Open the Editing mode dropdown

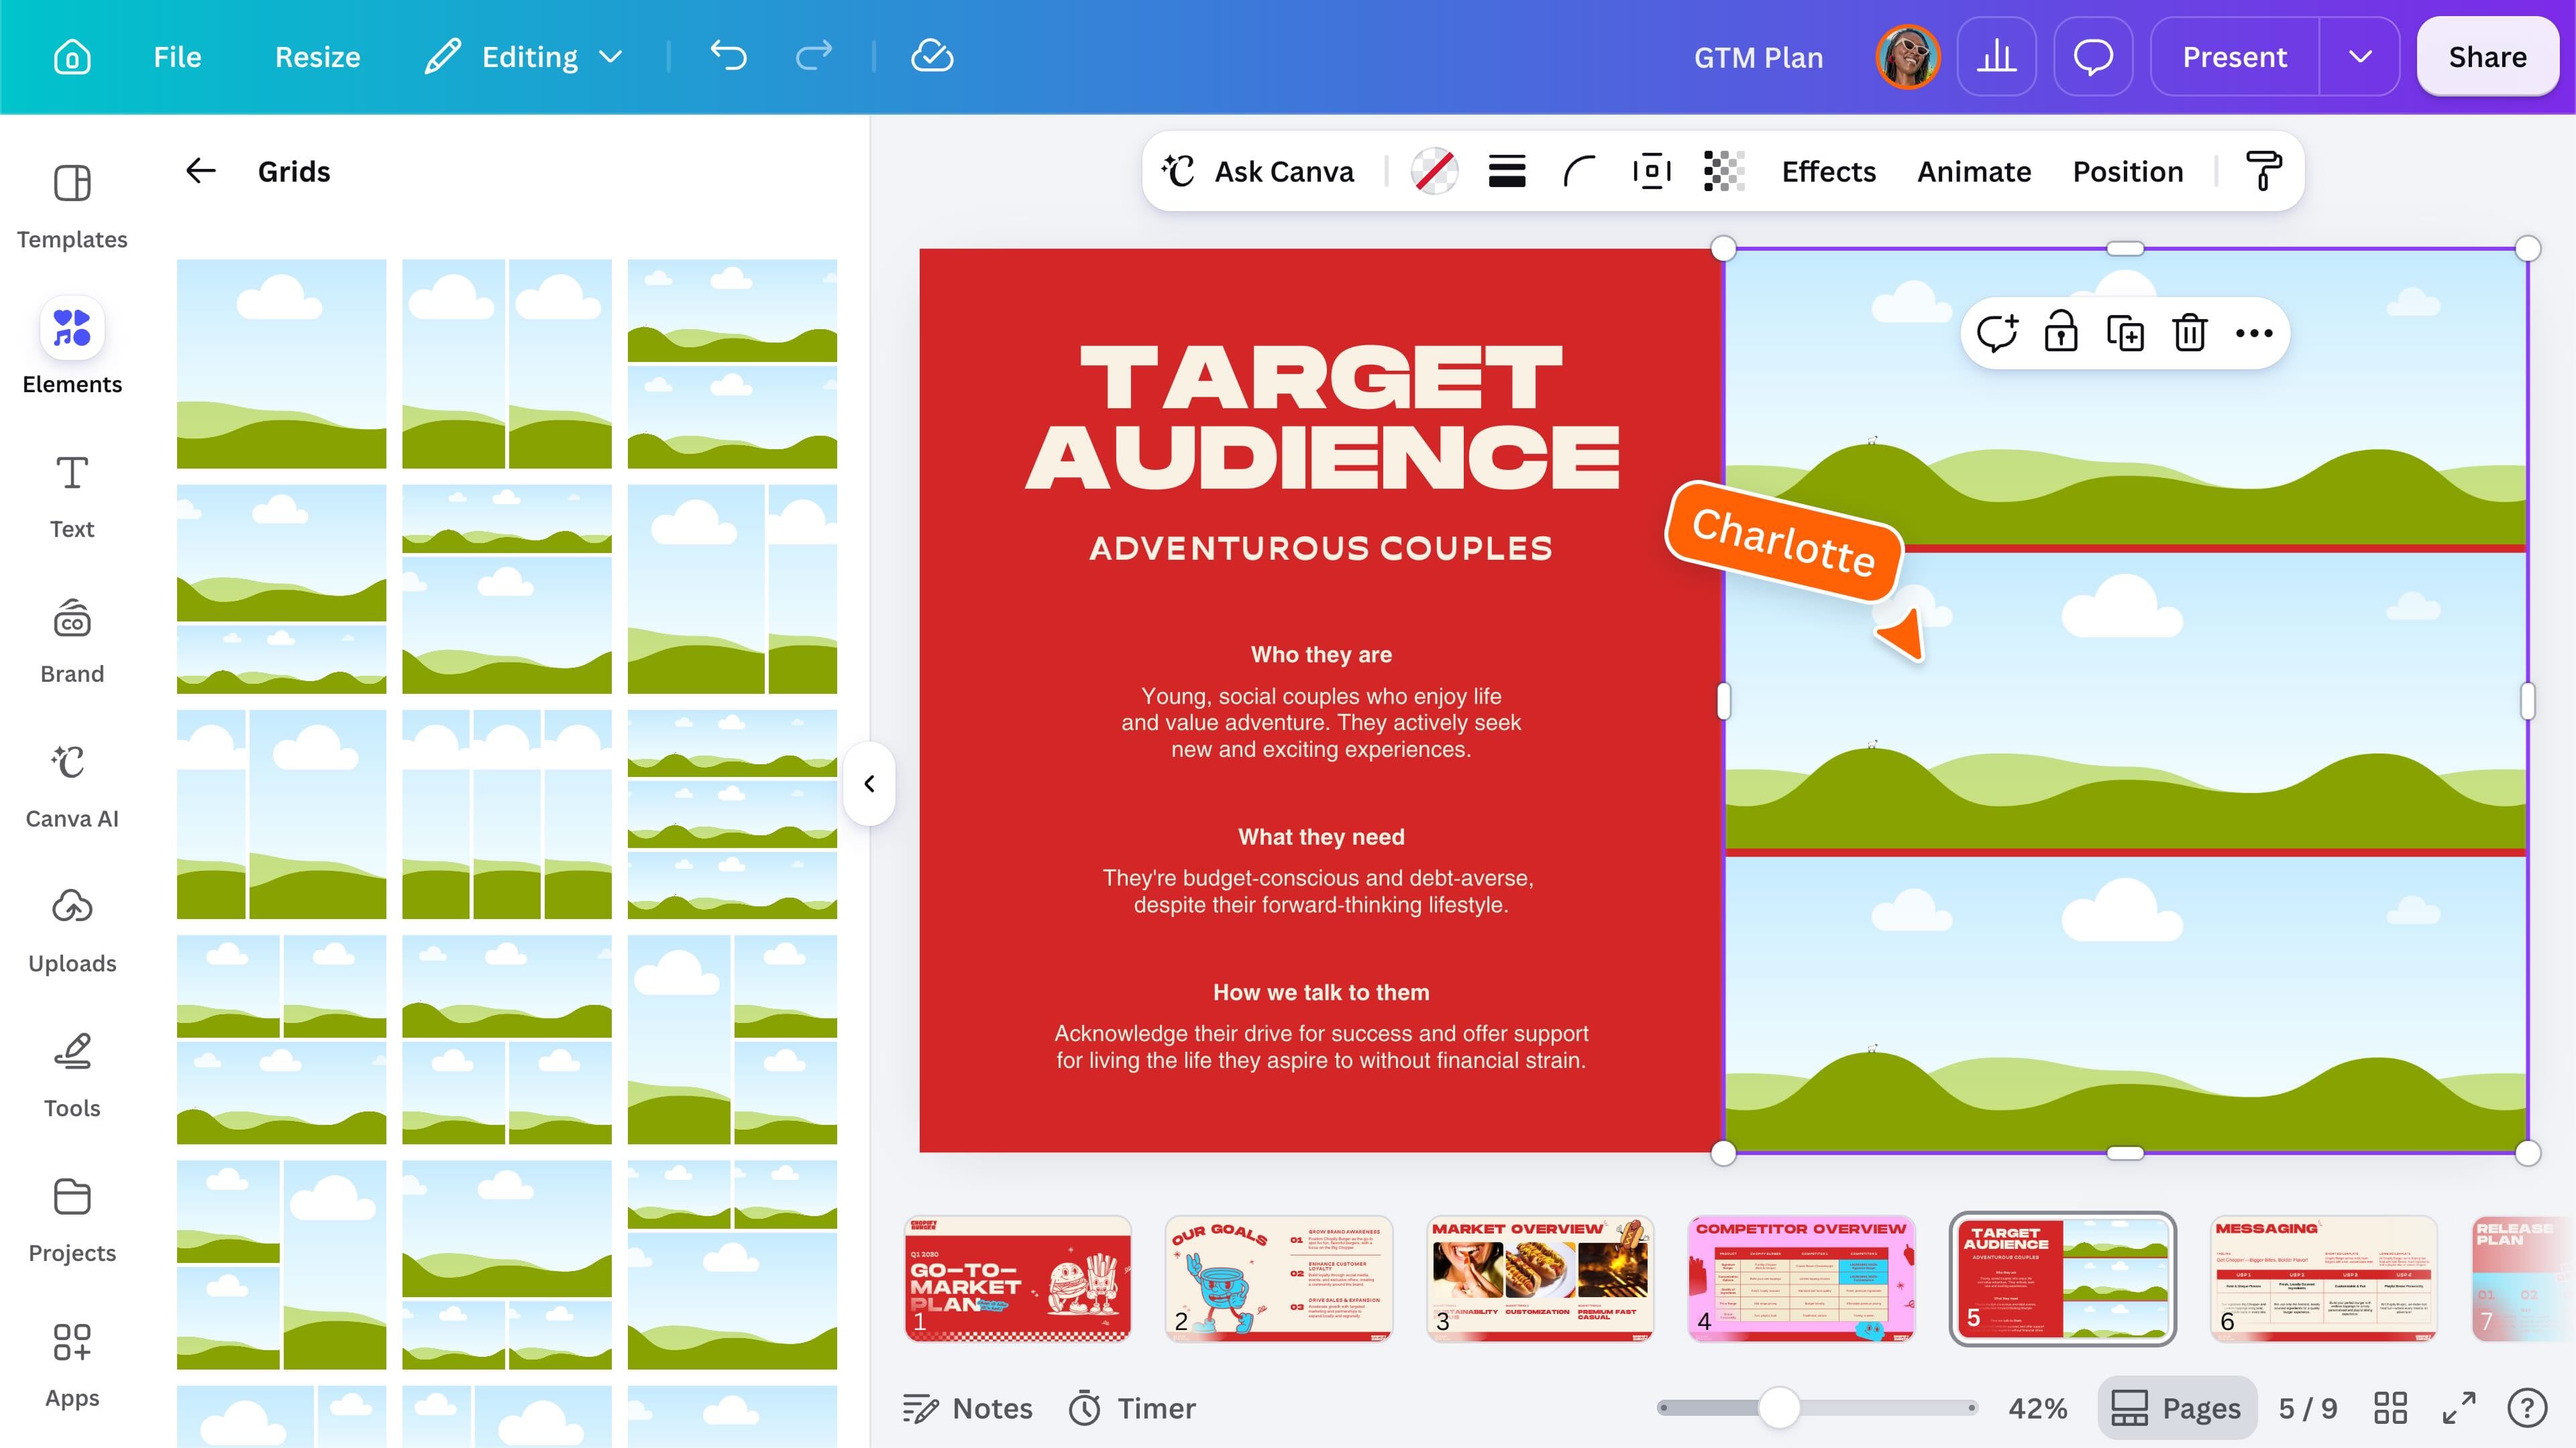coord(524,57)
